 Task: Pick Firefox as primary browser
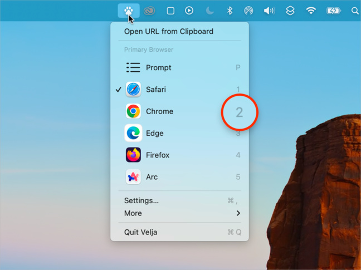[x=179, y=155]
